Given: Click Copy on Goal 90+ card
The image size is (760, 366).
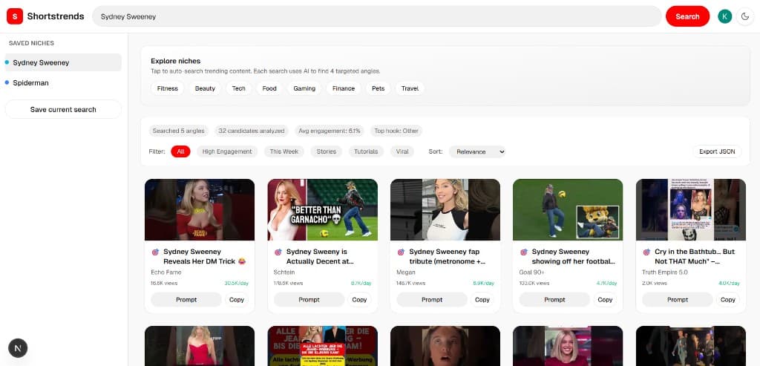Looking at the screenshot, I should pos(605,300).
